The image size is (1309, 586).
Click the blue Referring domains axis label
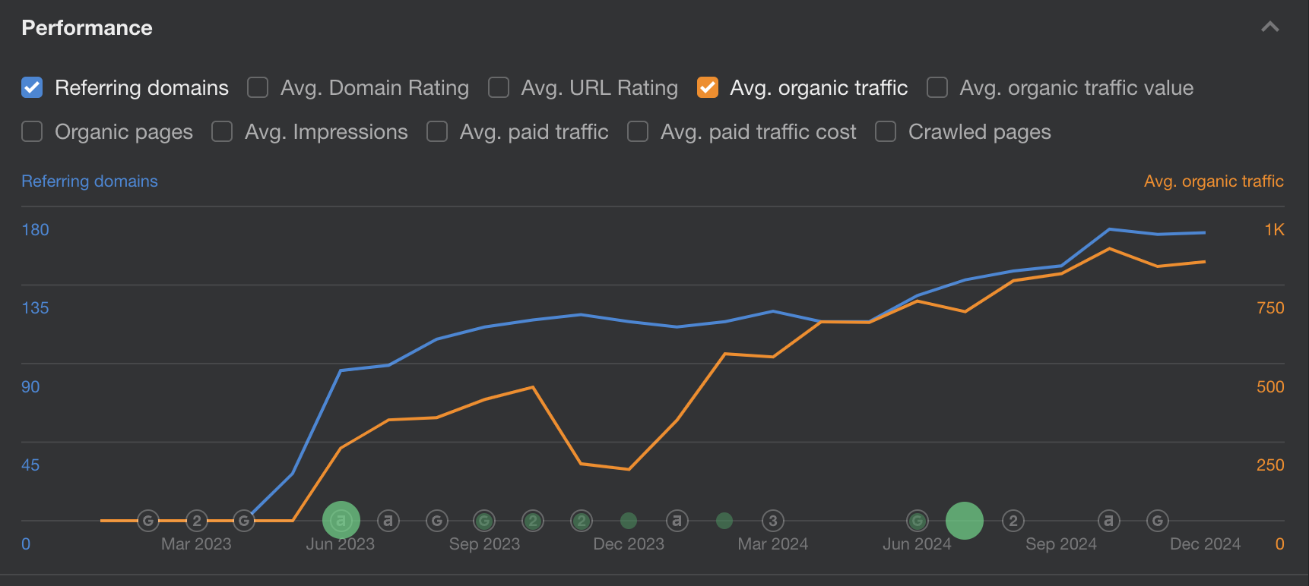click(90, 181)
